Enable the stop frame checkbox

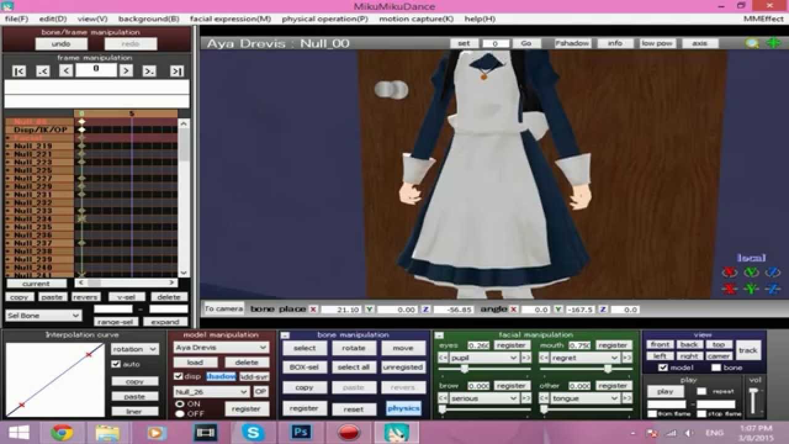pos(701,414)
